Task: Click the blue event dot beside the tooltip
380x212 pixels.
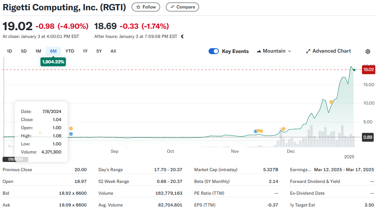Action: (x=71, y=134)
